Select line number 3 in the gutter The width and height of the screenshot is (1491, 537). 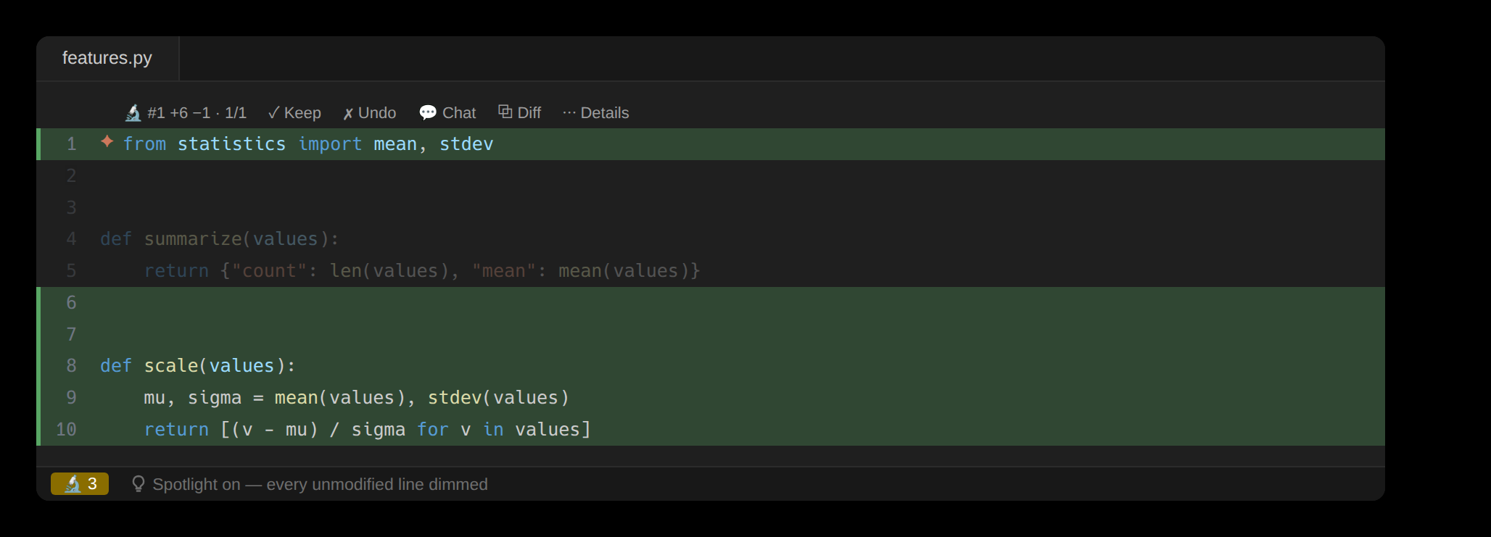pos(71,208)
